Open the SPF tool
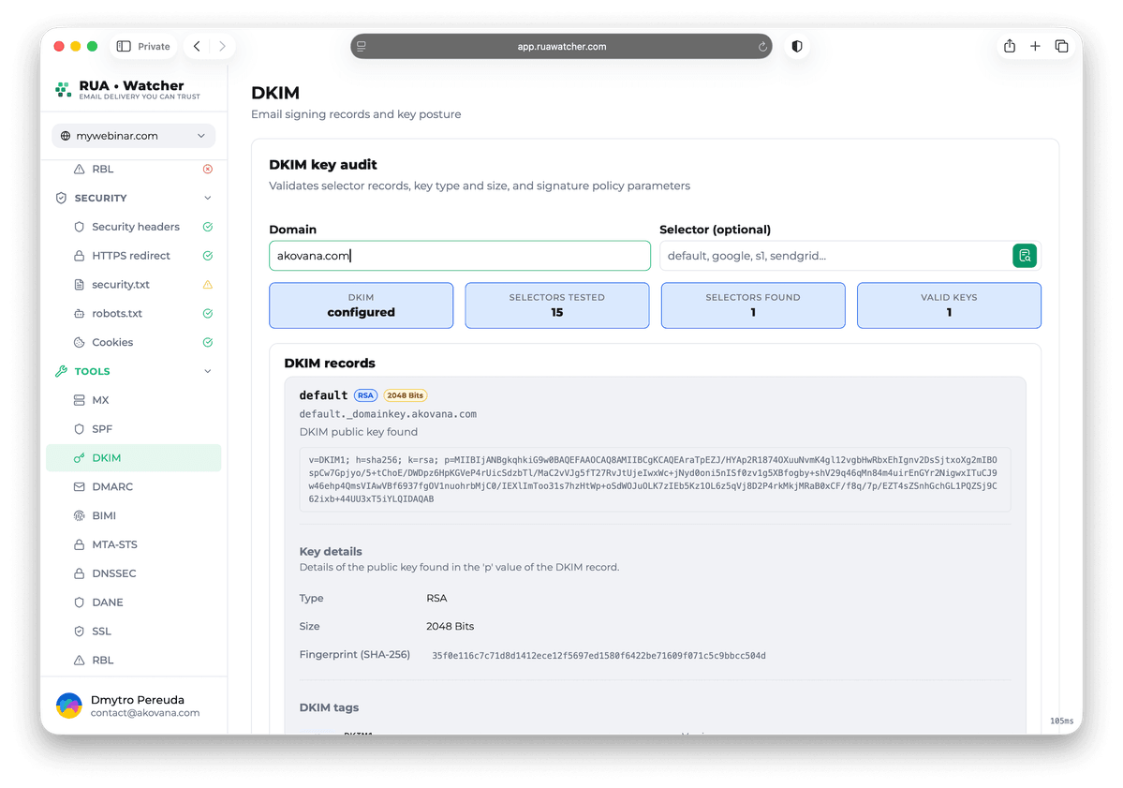This screenshot has width=1123, height=788. pyautogui.click(x=133, y=428)
